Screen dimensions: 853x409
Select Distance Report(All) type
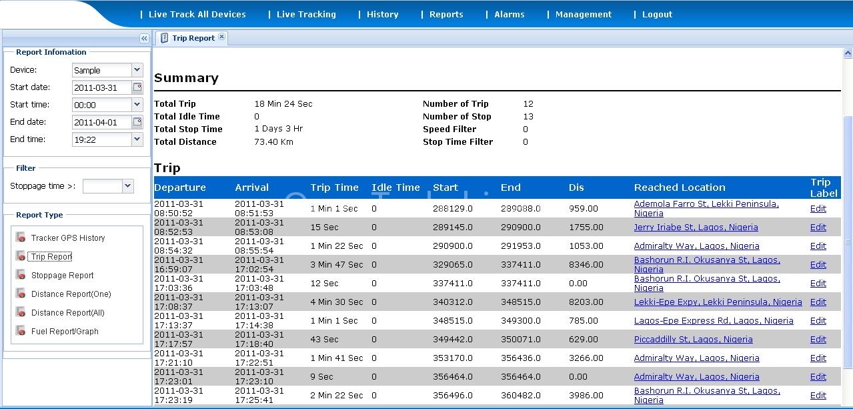pos(67,312)
